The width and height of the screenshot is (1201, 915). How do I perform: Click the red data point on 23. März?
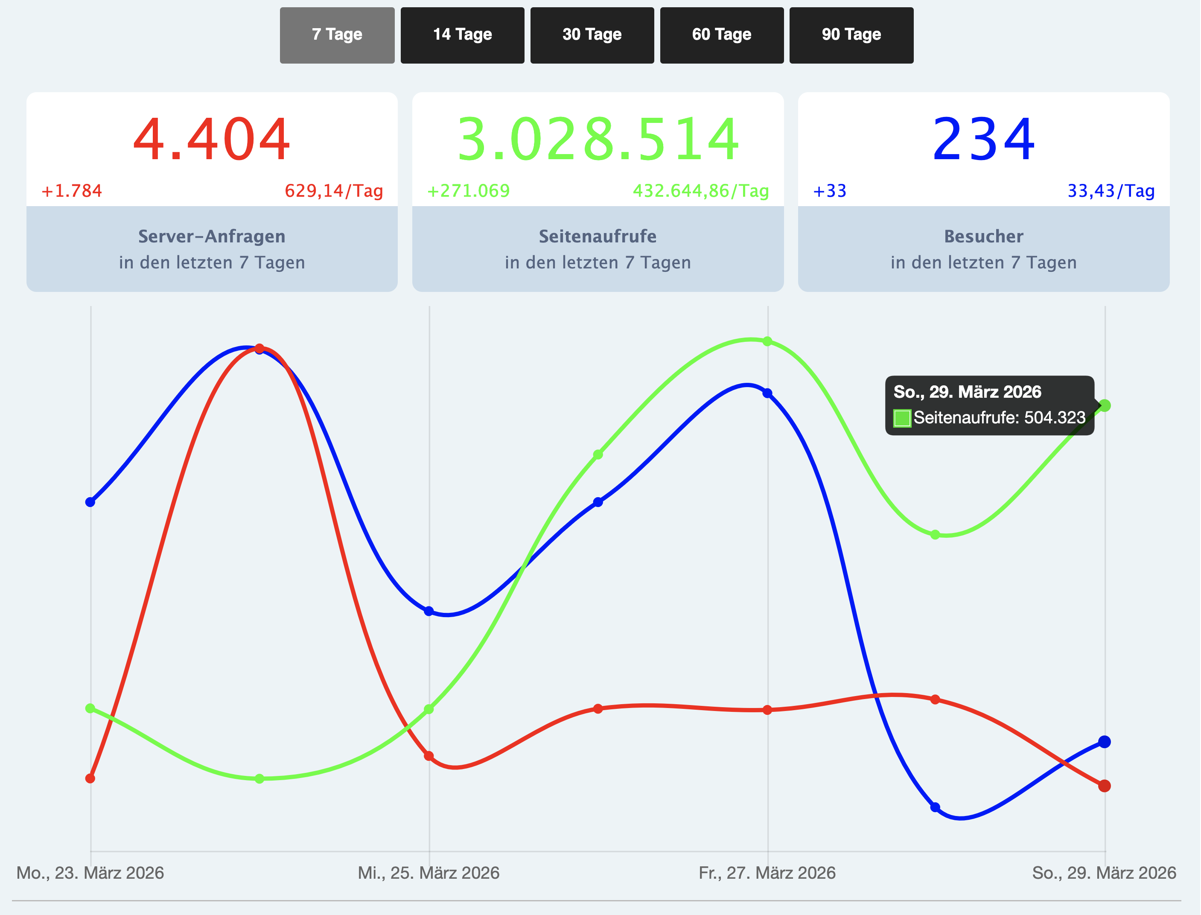[90, 778]
